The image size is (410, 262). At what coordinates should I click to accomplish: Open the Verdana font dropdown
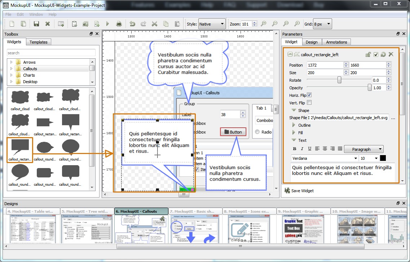point(324,158)
